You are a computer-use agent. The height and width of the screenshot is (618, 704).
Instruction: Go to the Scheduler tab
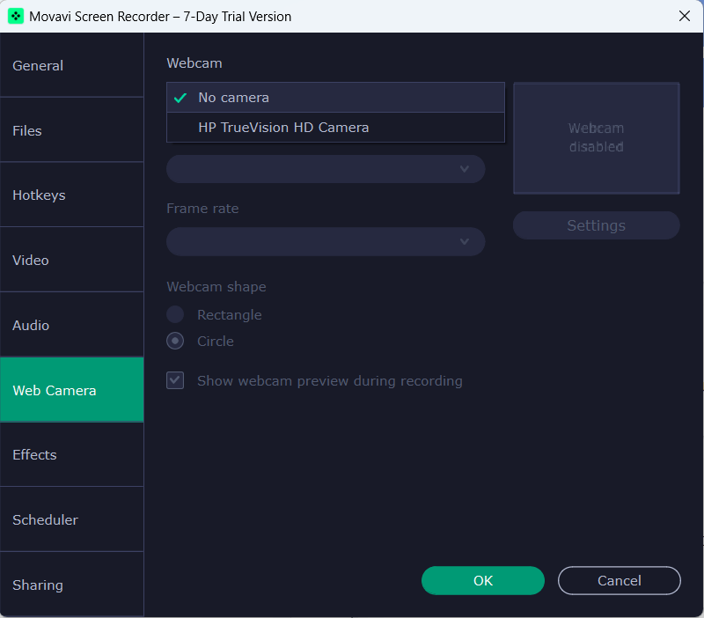72,519
